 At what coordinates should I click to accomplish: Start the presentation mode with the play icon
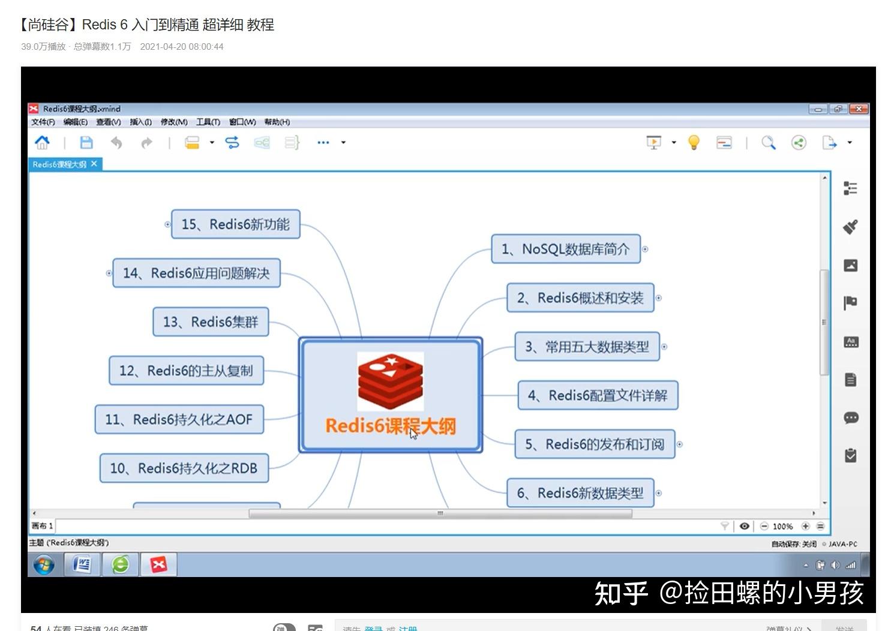point(653,143)
